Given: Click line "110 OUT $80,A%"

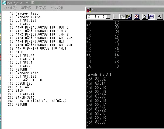Looking at the screenshot, I should [21, 55].
